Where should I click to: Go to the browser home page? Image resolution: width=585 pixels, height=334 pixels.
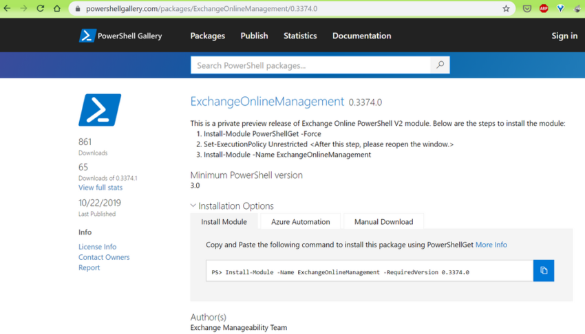pyautogui.click(x=57, y=9)
